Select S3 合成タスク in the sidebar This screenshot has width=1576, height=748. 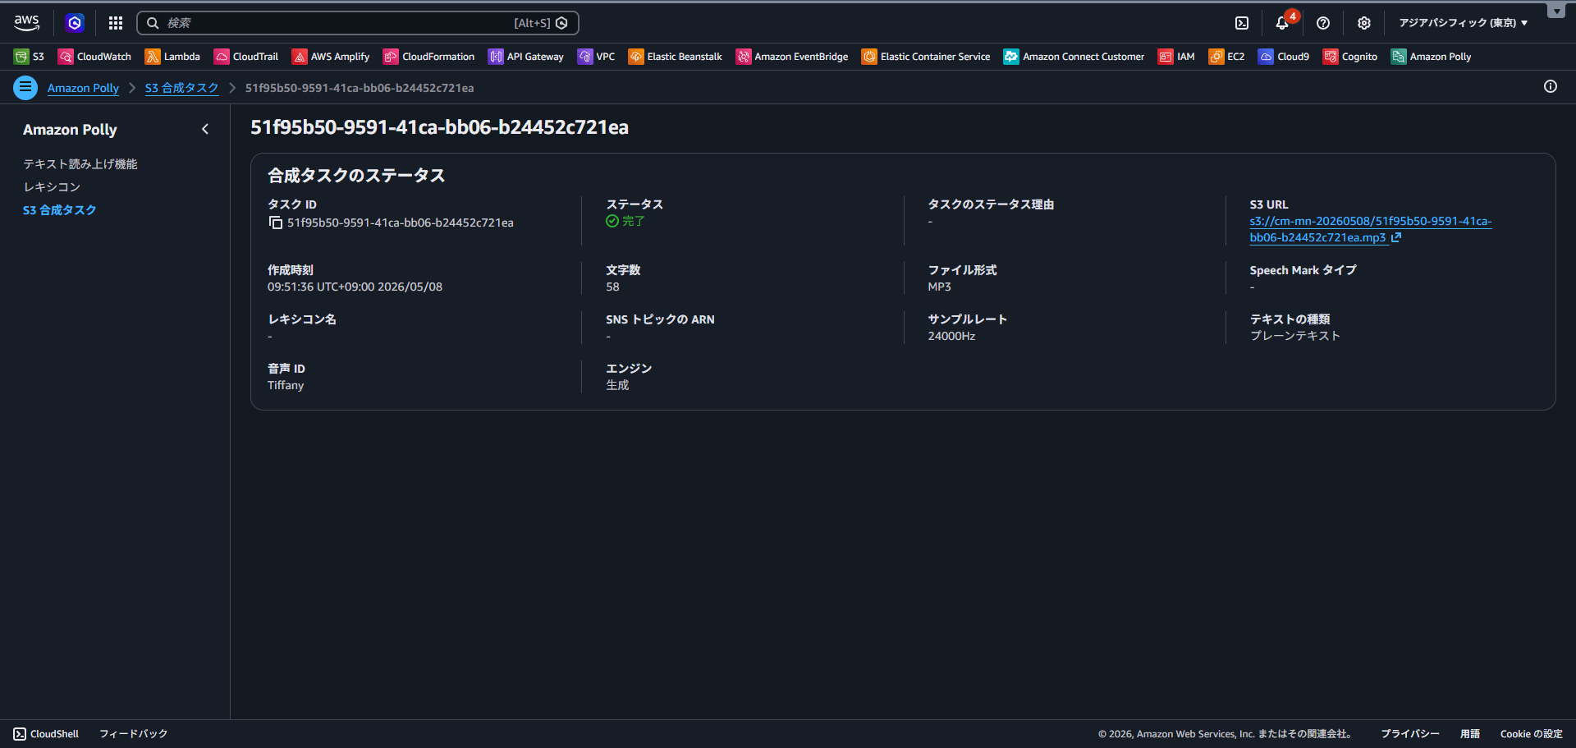click(60, 210)
